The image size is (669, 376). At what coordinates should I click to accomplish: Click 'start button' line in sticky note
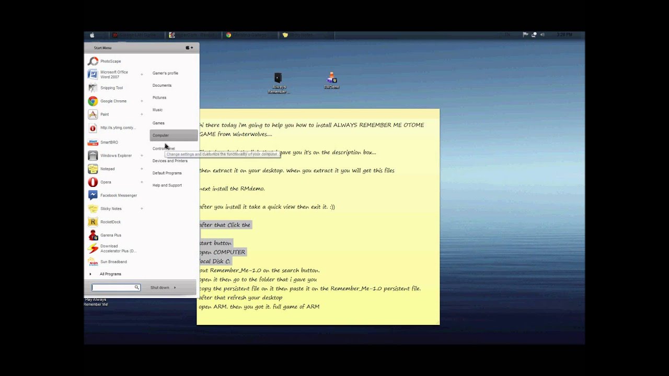pyautogui.click(x=215, y=243)
